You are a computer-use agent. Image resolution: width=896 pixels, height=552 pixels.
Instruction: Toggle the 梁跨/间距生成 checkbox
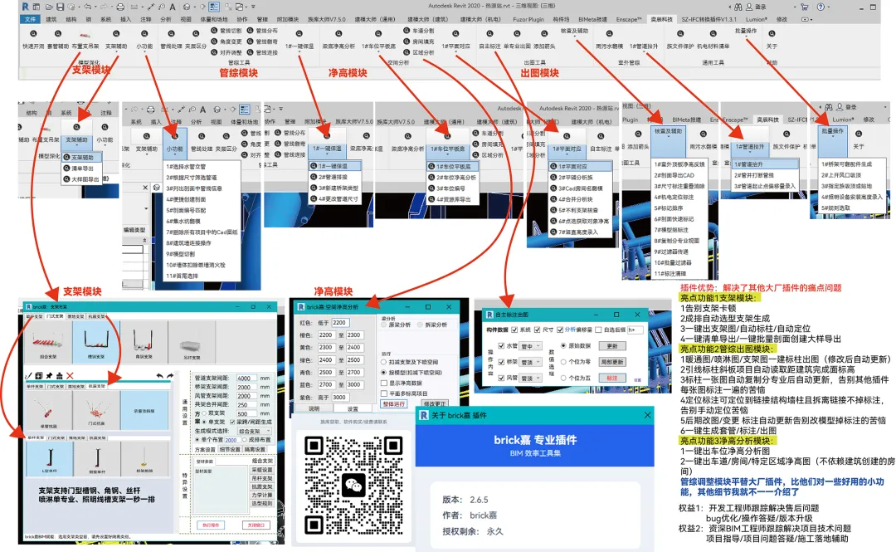pyautogui.click(x=232, y=422)
